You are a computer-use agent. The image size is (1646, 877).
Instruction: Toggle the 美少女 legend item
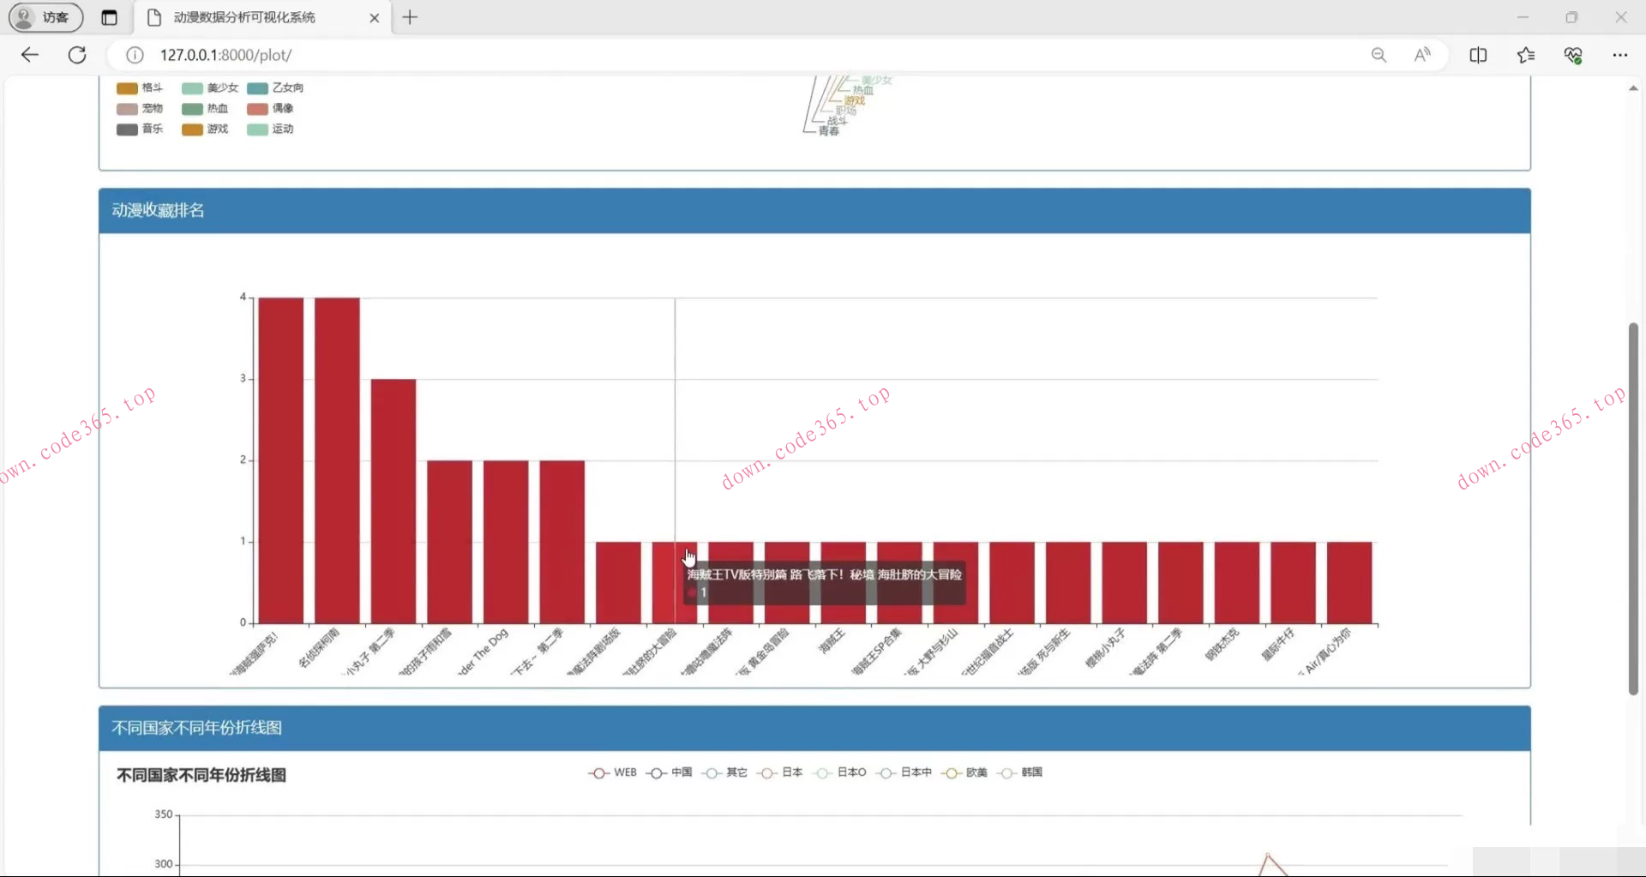coord(210,87)
